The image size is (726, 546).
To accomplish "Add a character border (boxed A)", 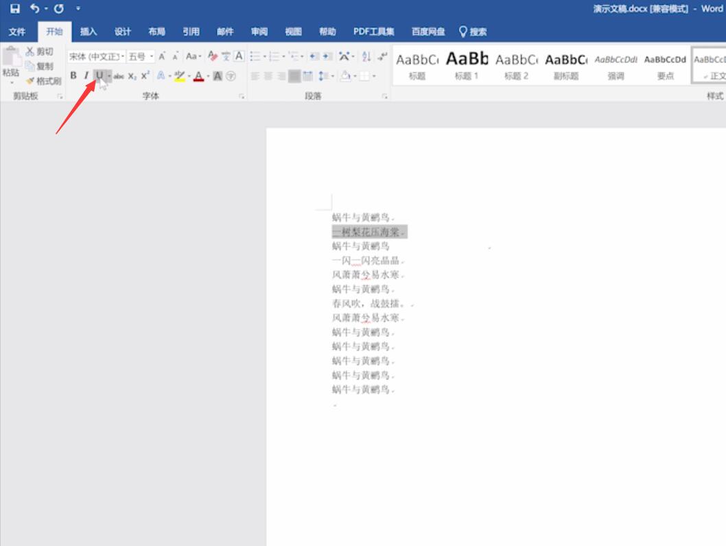I will pyautogui.click(x=239, y=56).
